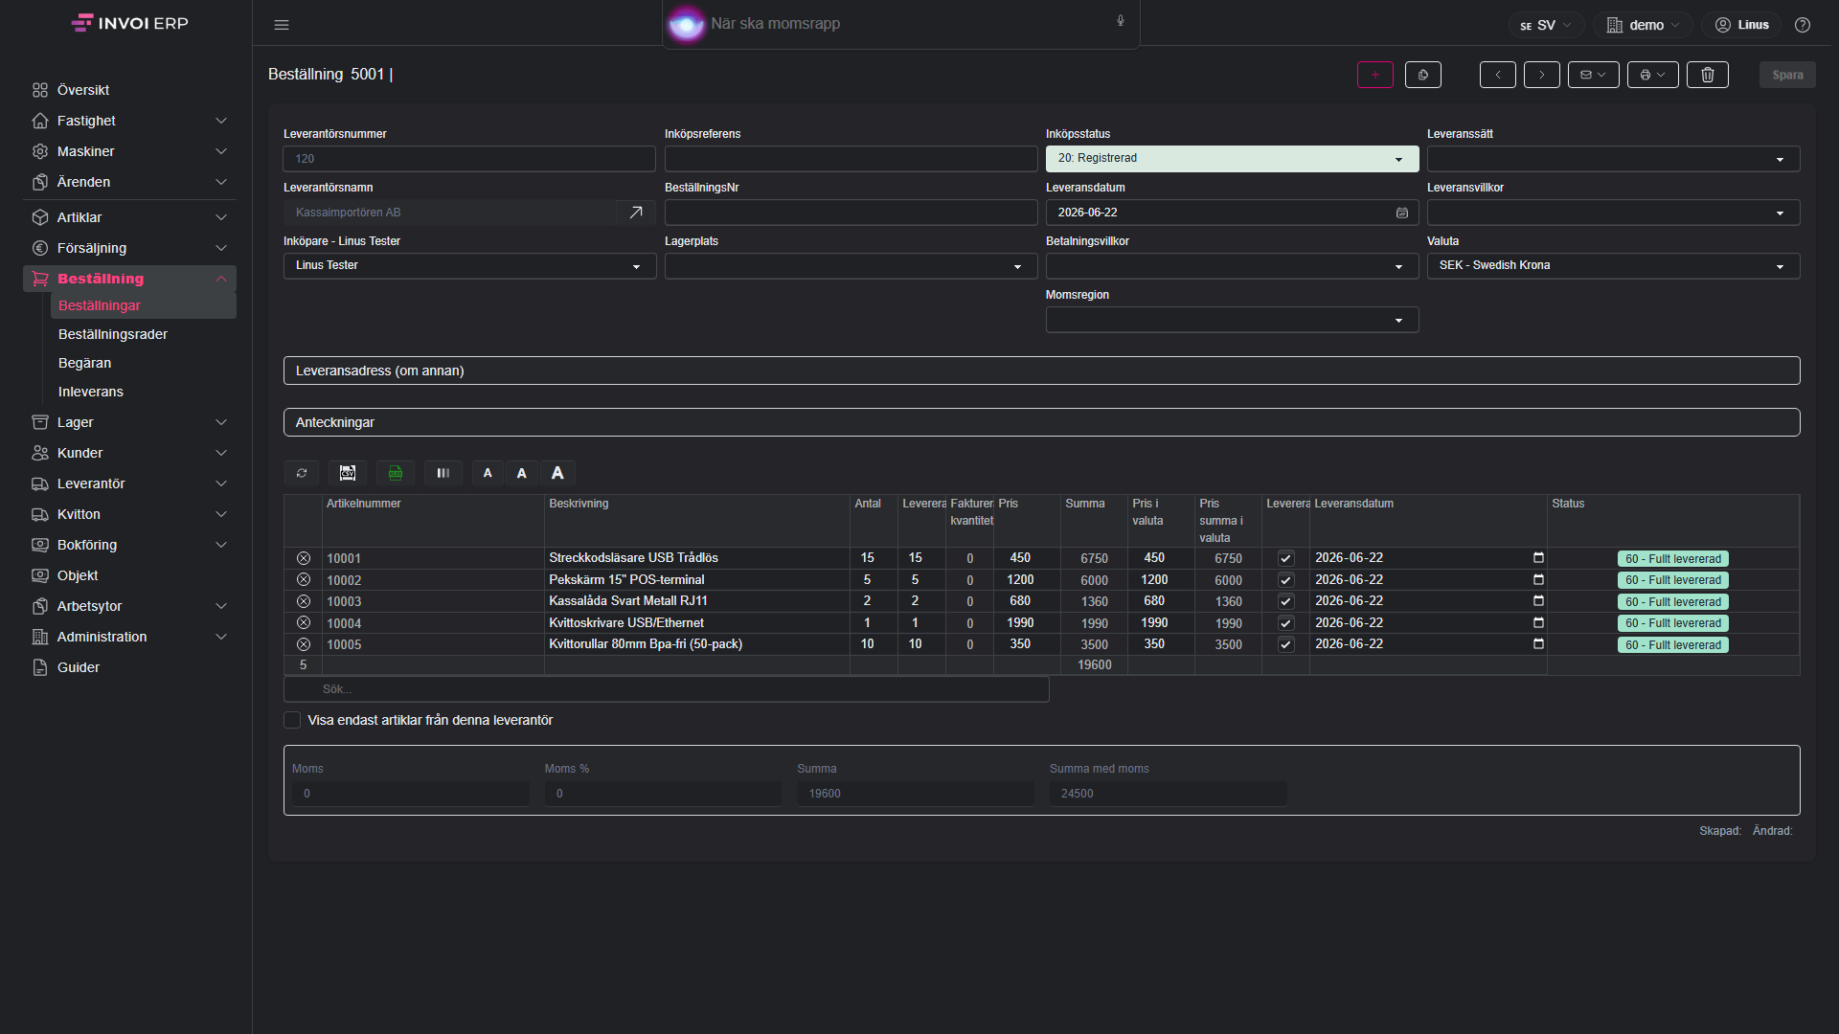
Task: Toggle delivered checkbox for Kvittorullar 80mm
Action: tap(1285, 644)
